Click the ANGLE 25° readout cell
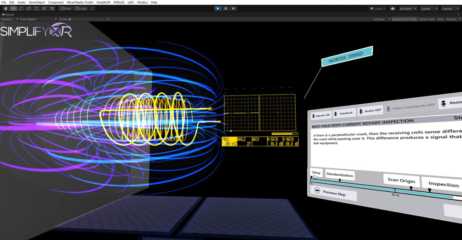This screenshot has width=462, height=240. pos(244,141)
